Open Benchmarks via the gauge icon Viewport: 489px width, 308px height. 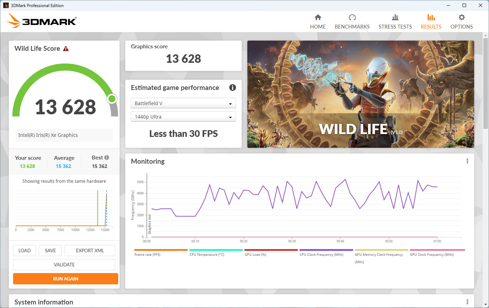click(352, 18)
